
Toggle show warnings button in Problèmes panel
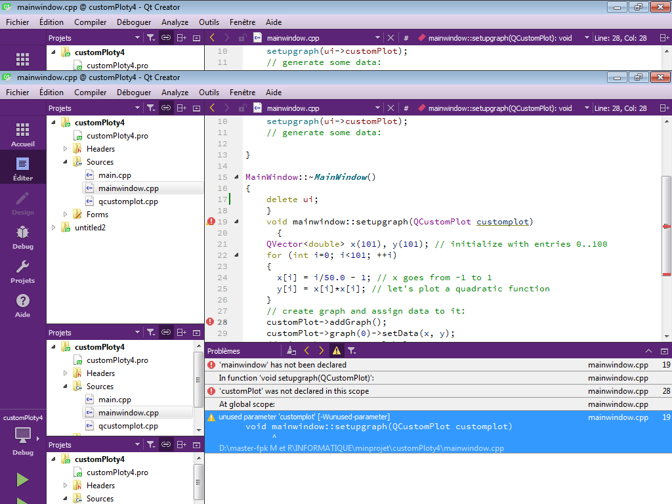336,351
